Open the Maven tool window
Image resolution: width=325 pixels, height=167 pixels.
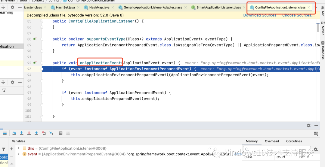coord(323,28)
